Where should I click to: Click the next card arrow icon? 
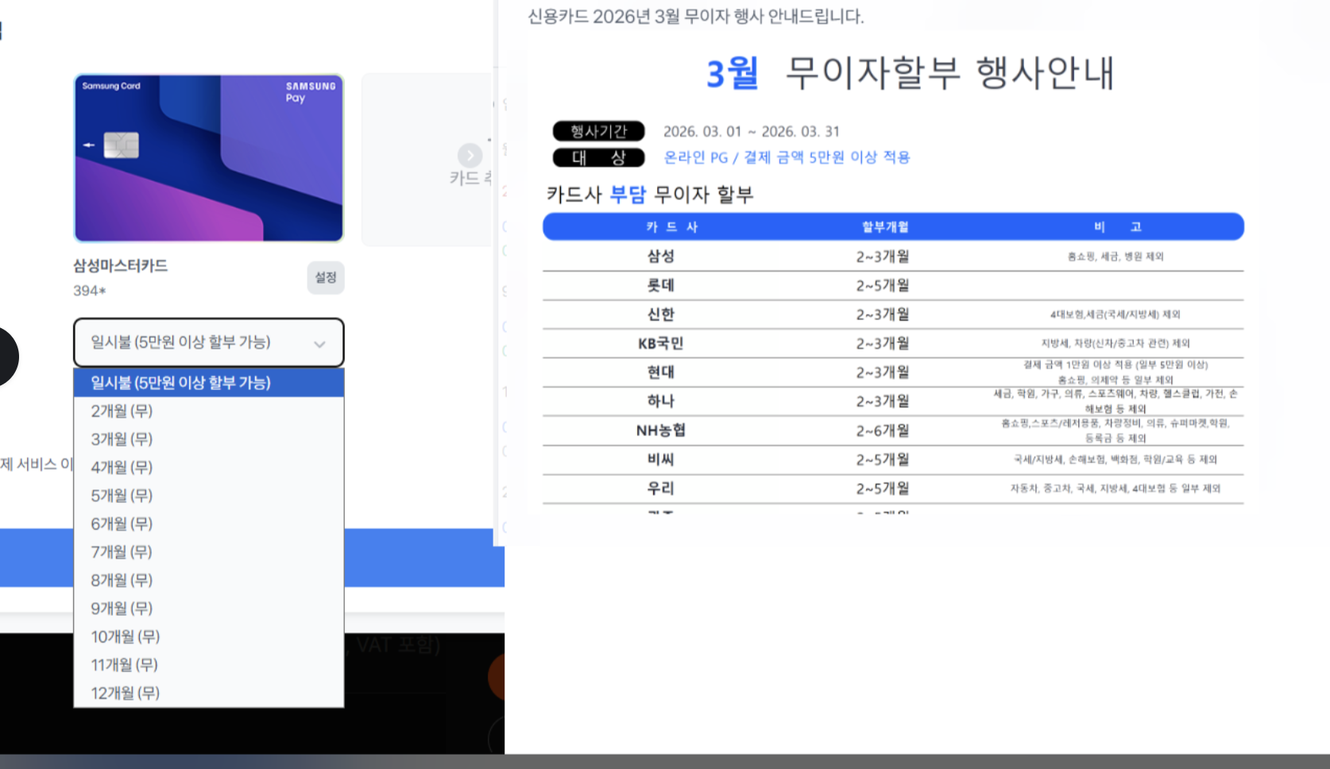(x=470, y=155)
